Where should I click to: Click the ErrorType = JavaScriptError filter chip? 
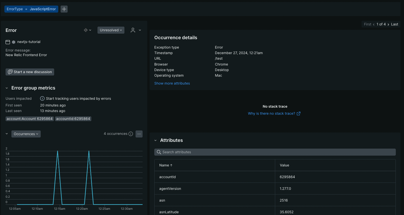[x=31, y=9]
